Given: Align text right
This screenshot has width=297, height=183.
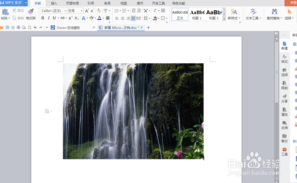Looking at the screenshot, I should tap(128, 18).
